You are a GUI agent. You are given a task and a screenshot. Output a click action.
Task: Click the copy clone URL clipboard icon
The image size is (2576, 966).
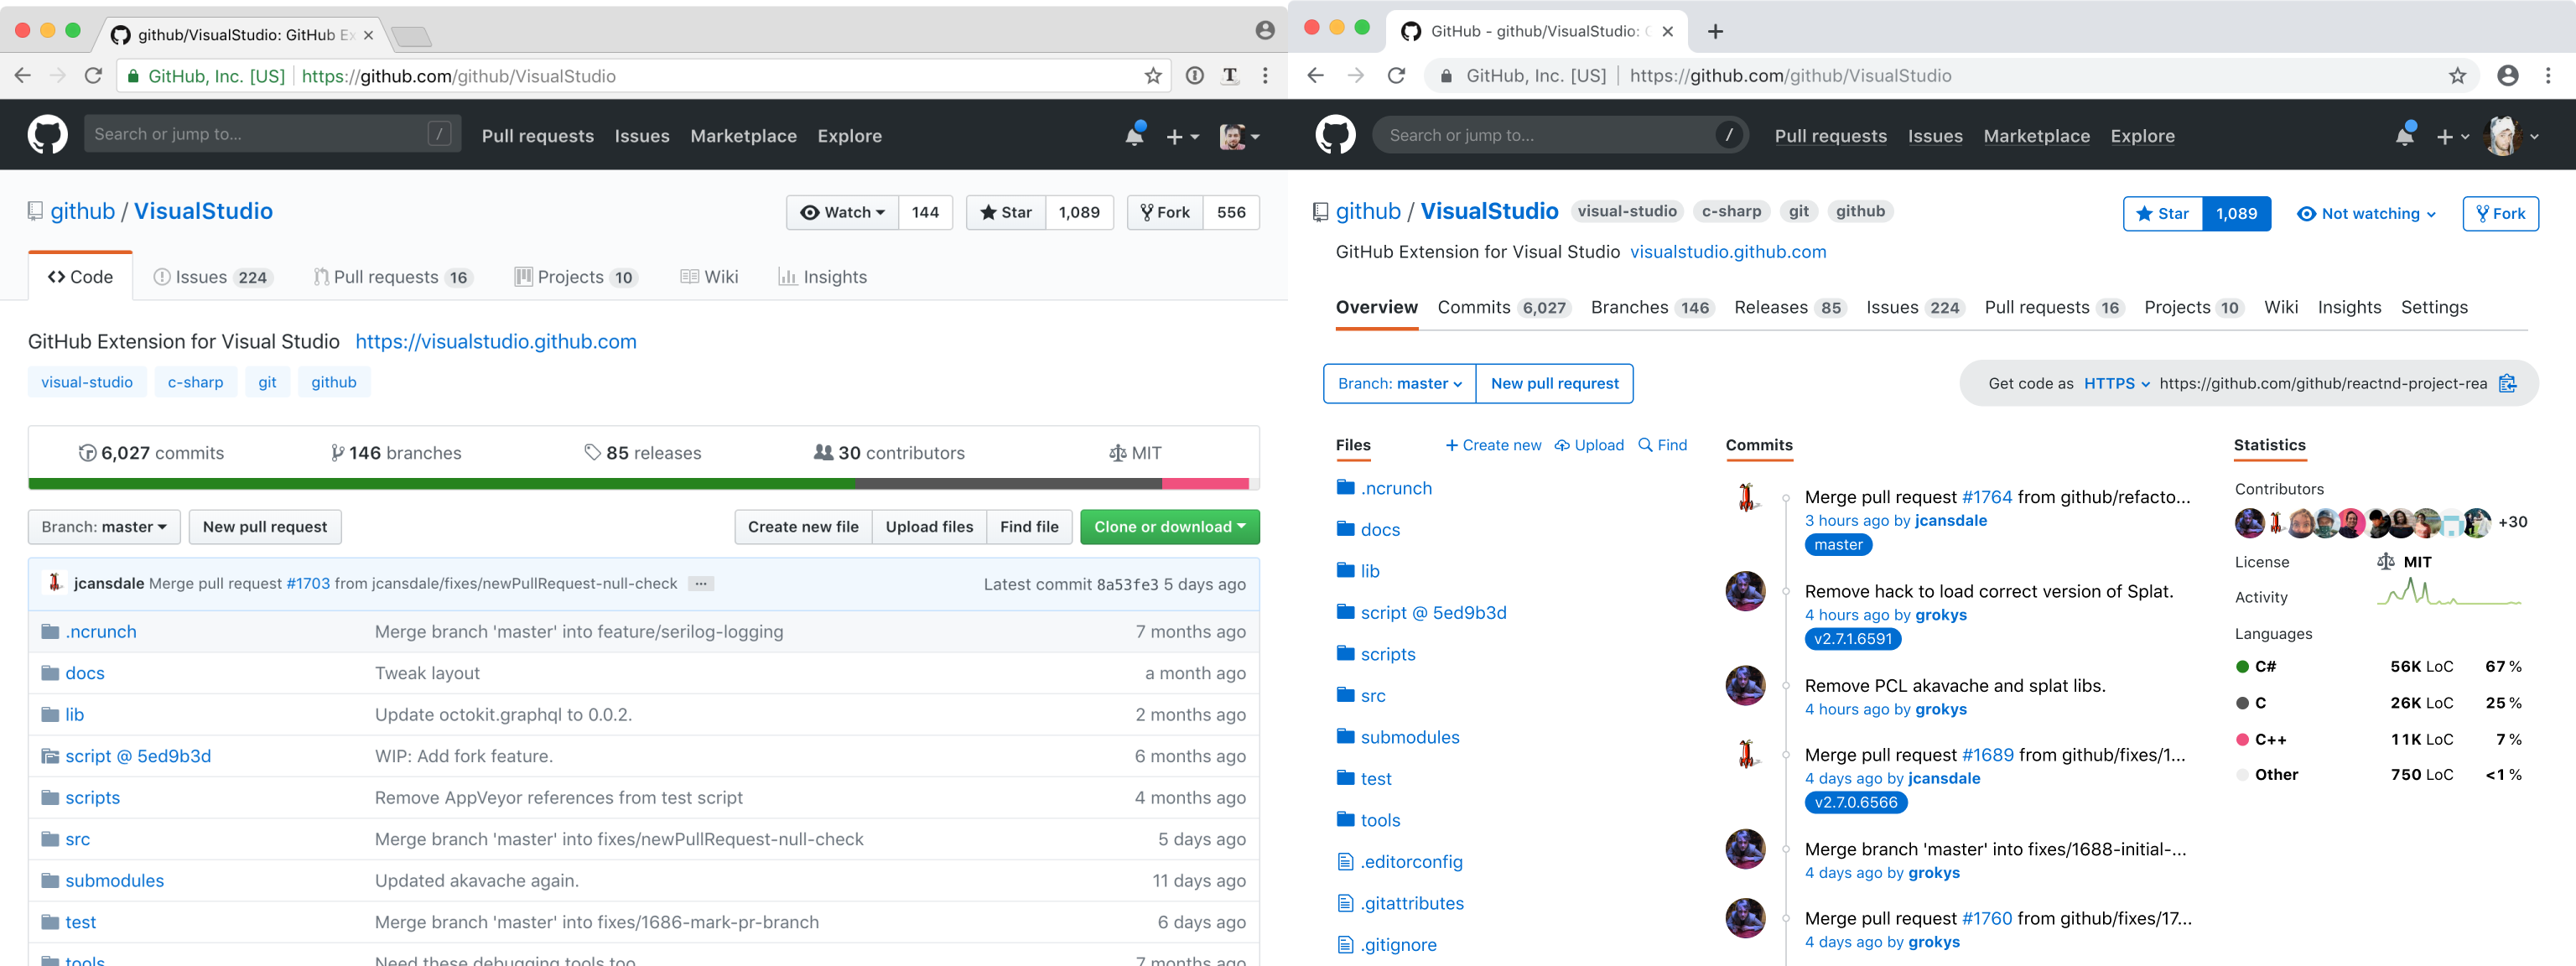(2507, 384)
